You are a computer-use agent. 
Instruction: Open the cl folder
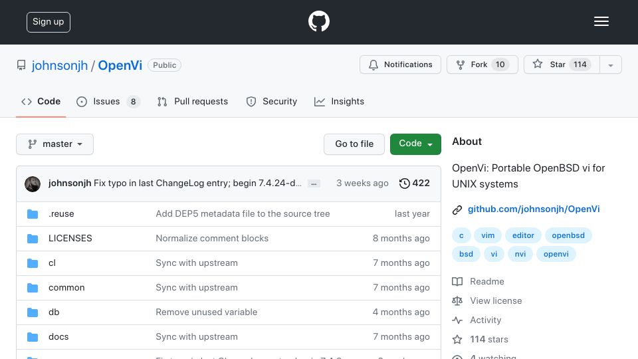pyautogui.click(x=52, y=263)
